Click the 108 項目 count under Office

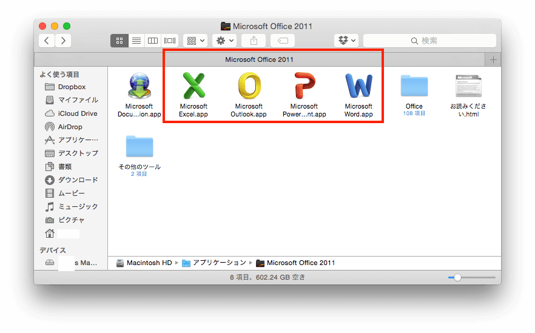click(x=414, y=113)
